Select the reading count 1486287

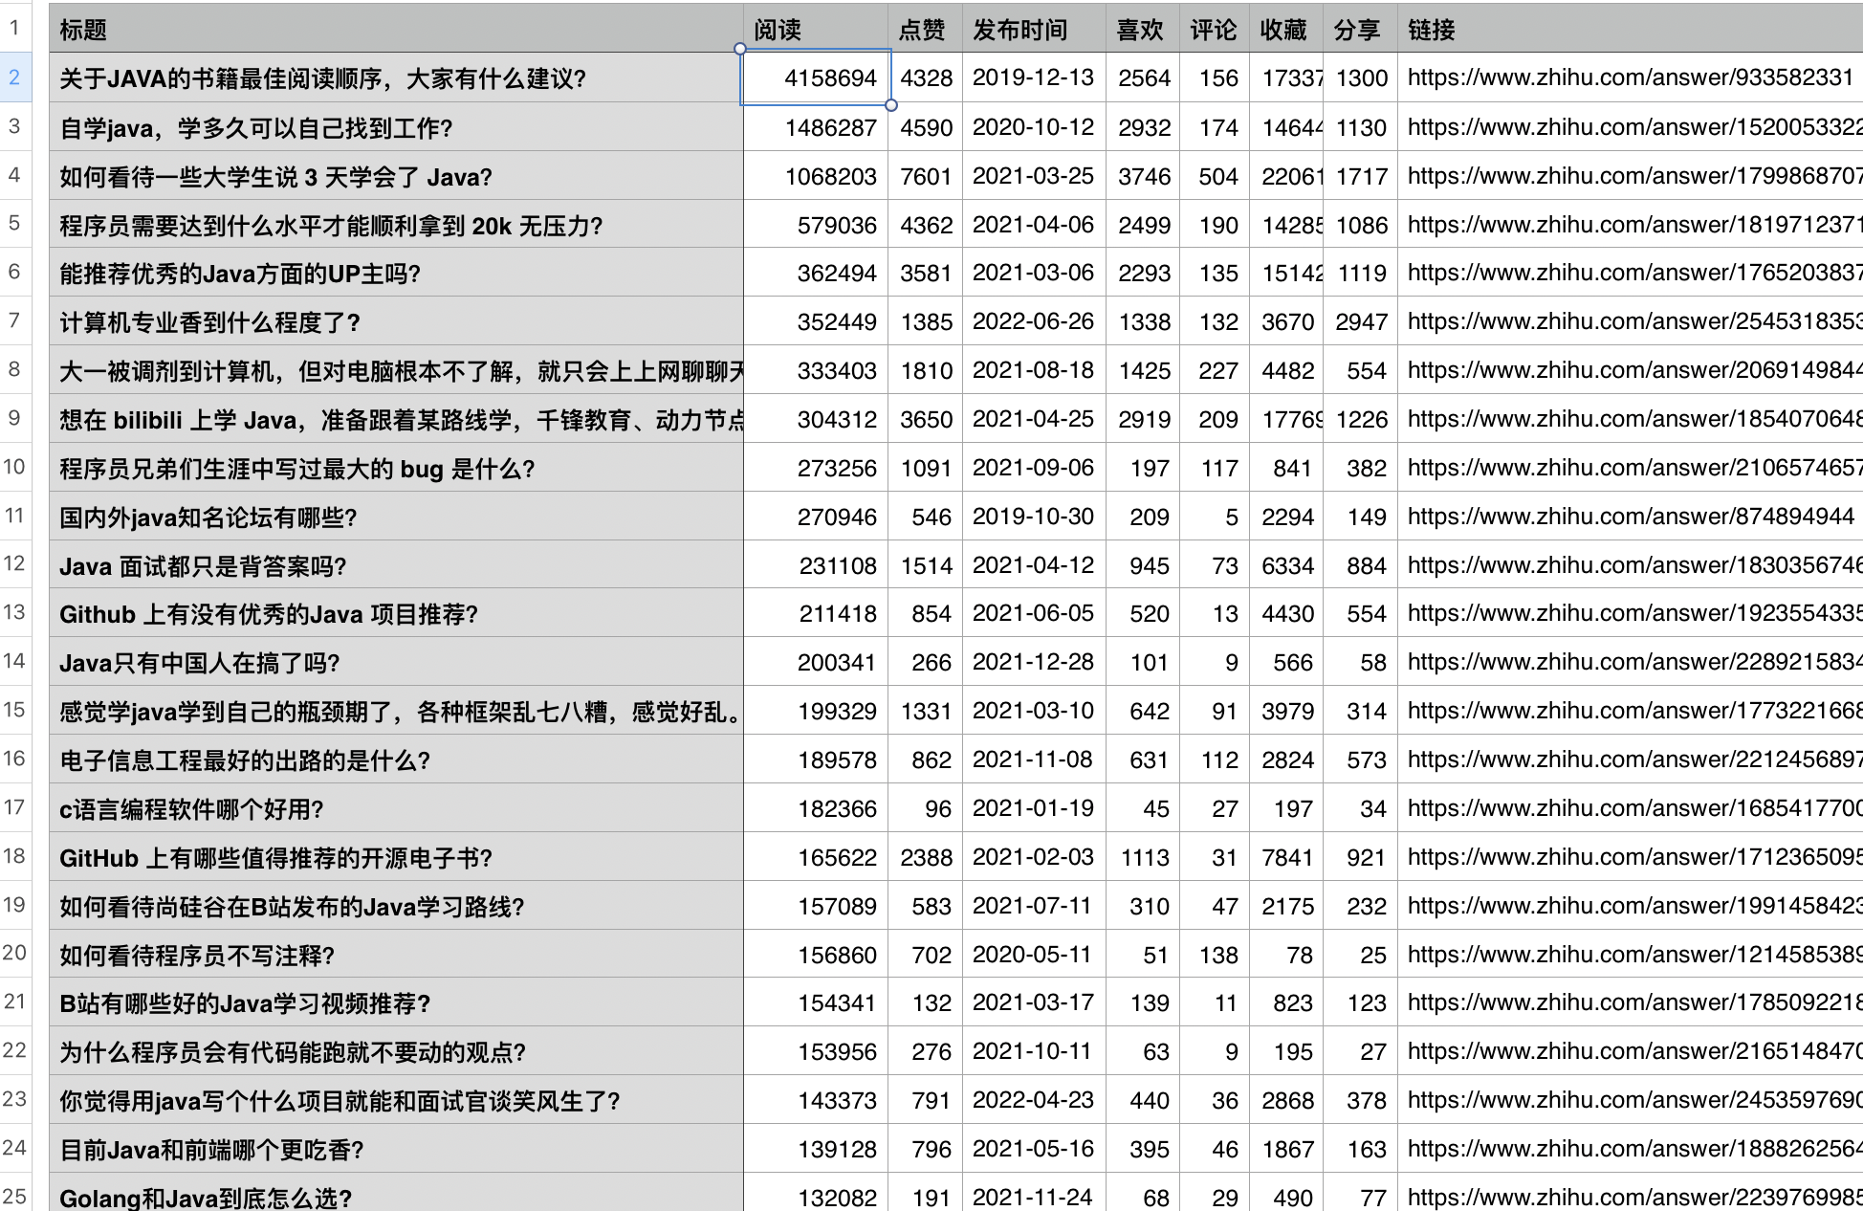click(x=831, y=127)
